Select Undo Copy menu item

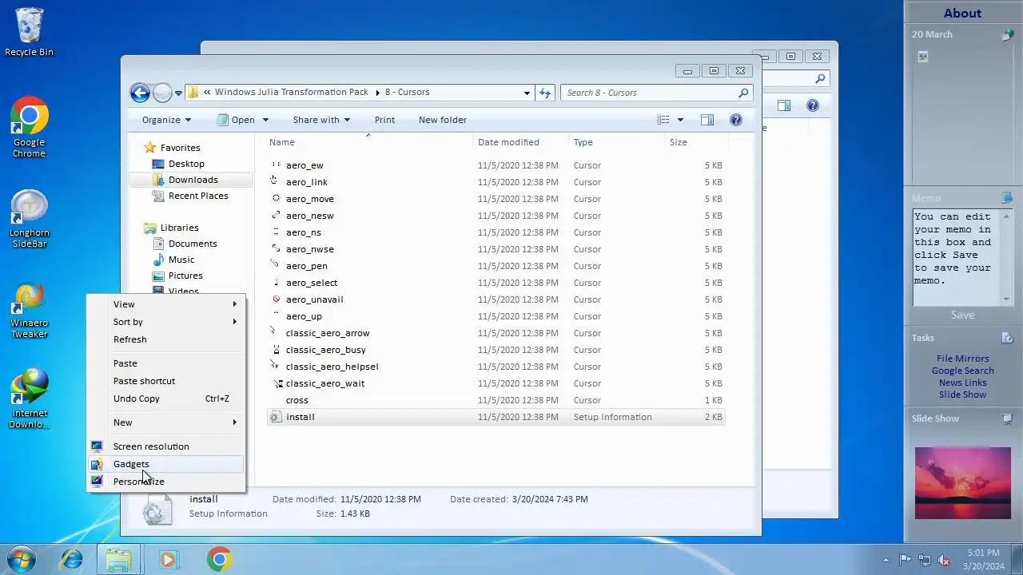coord(166,399)
